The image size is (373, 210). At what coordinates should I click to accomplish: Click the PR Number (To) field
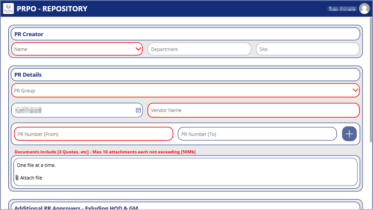click(257, 134)
